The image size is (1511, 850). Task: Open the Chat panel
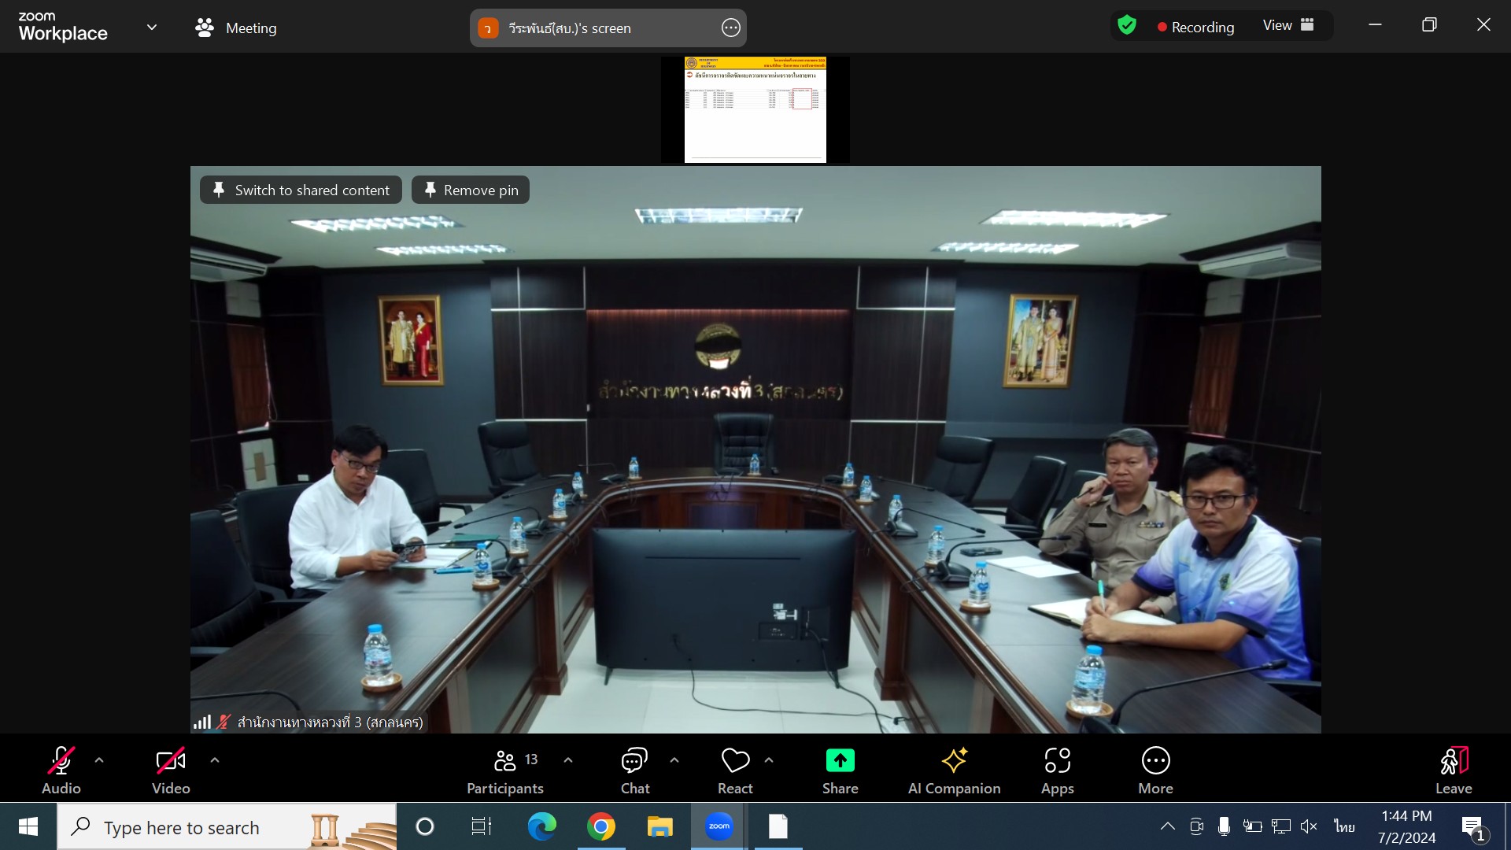[634, 771]
